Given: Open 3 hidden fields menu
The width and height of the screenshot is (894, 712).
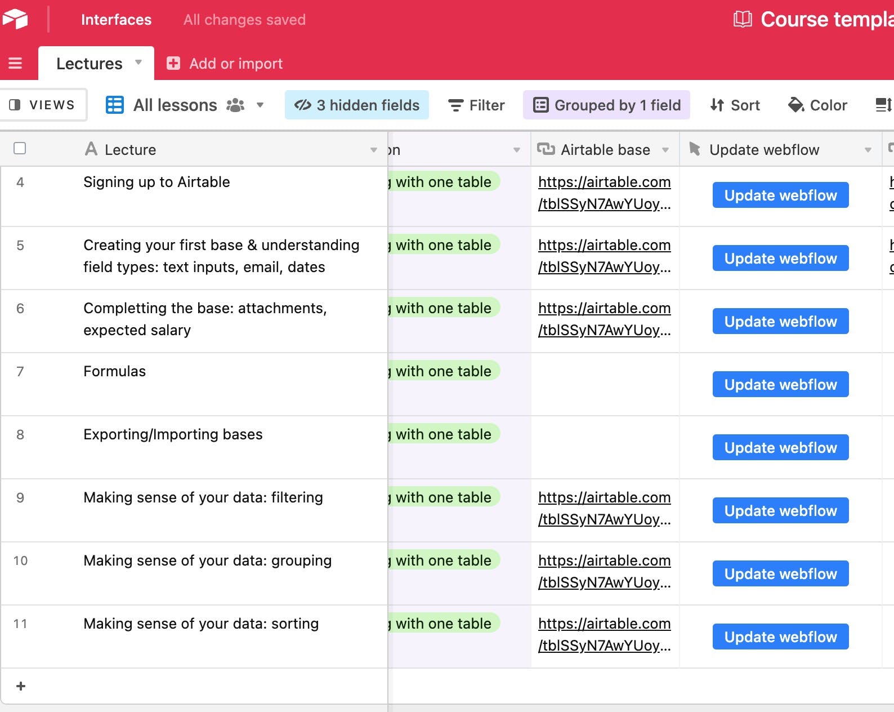Looking at the screenshot, I should coord(357,105).
